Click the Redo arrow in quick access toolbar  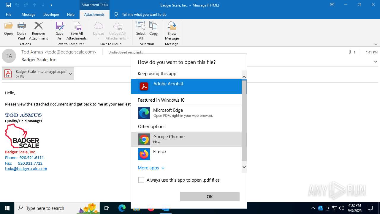click(x=26, y=5)
